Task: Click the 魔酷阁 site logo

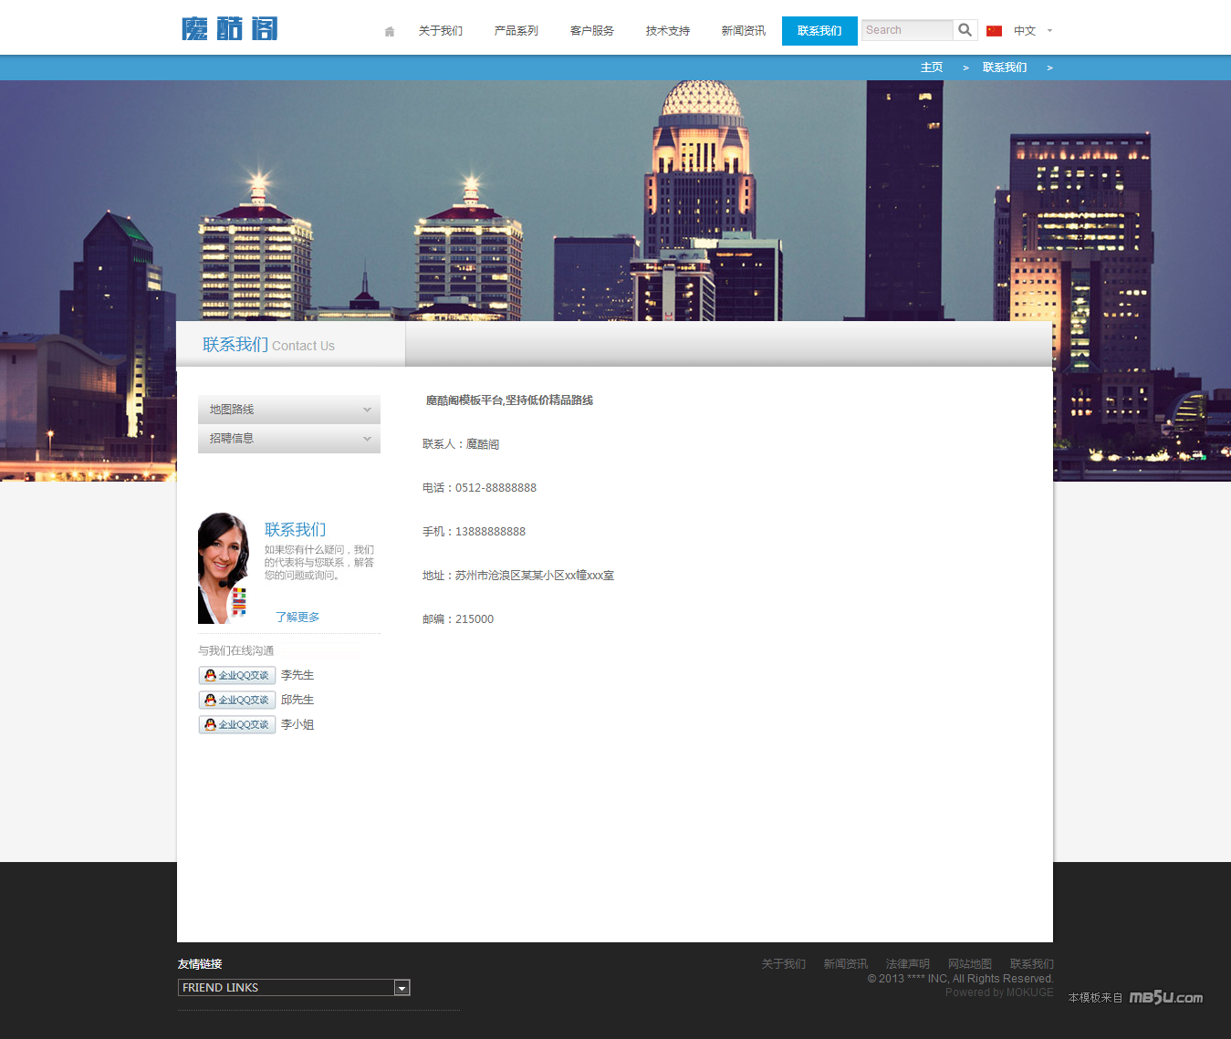Action: pyautogui.click(x=230, y=29)
